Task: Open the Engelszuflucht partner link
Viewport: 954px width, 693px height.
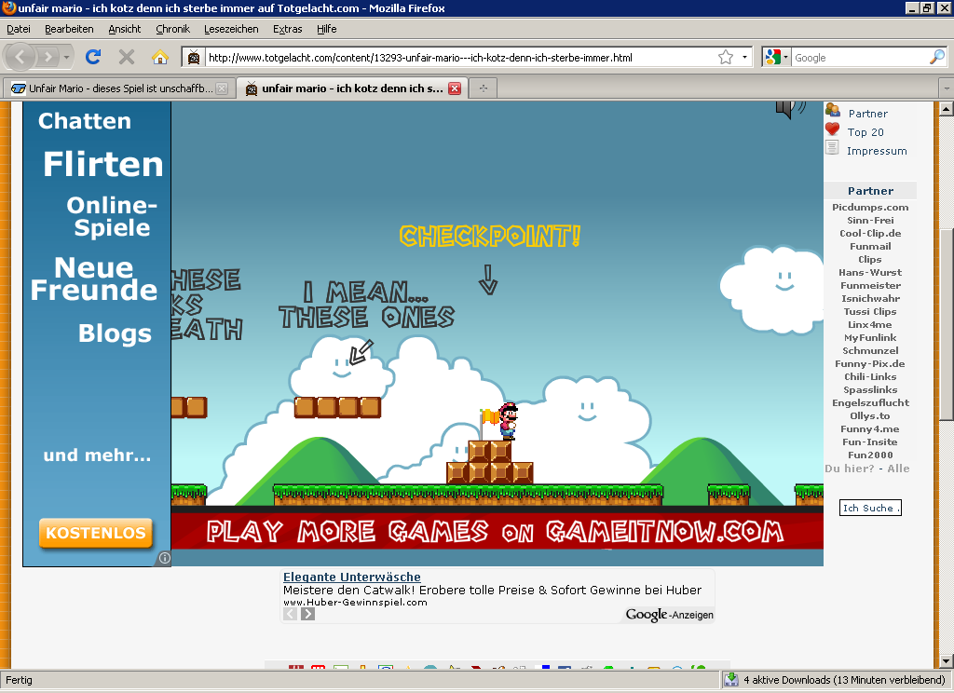Action: [870, 402]
